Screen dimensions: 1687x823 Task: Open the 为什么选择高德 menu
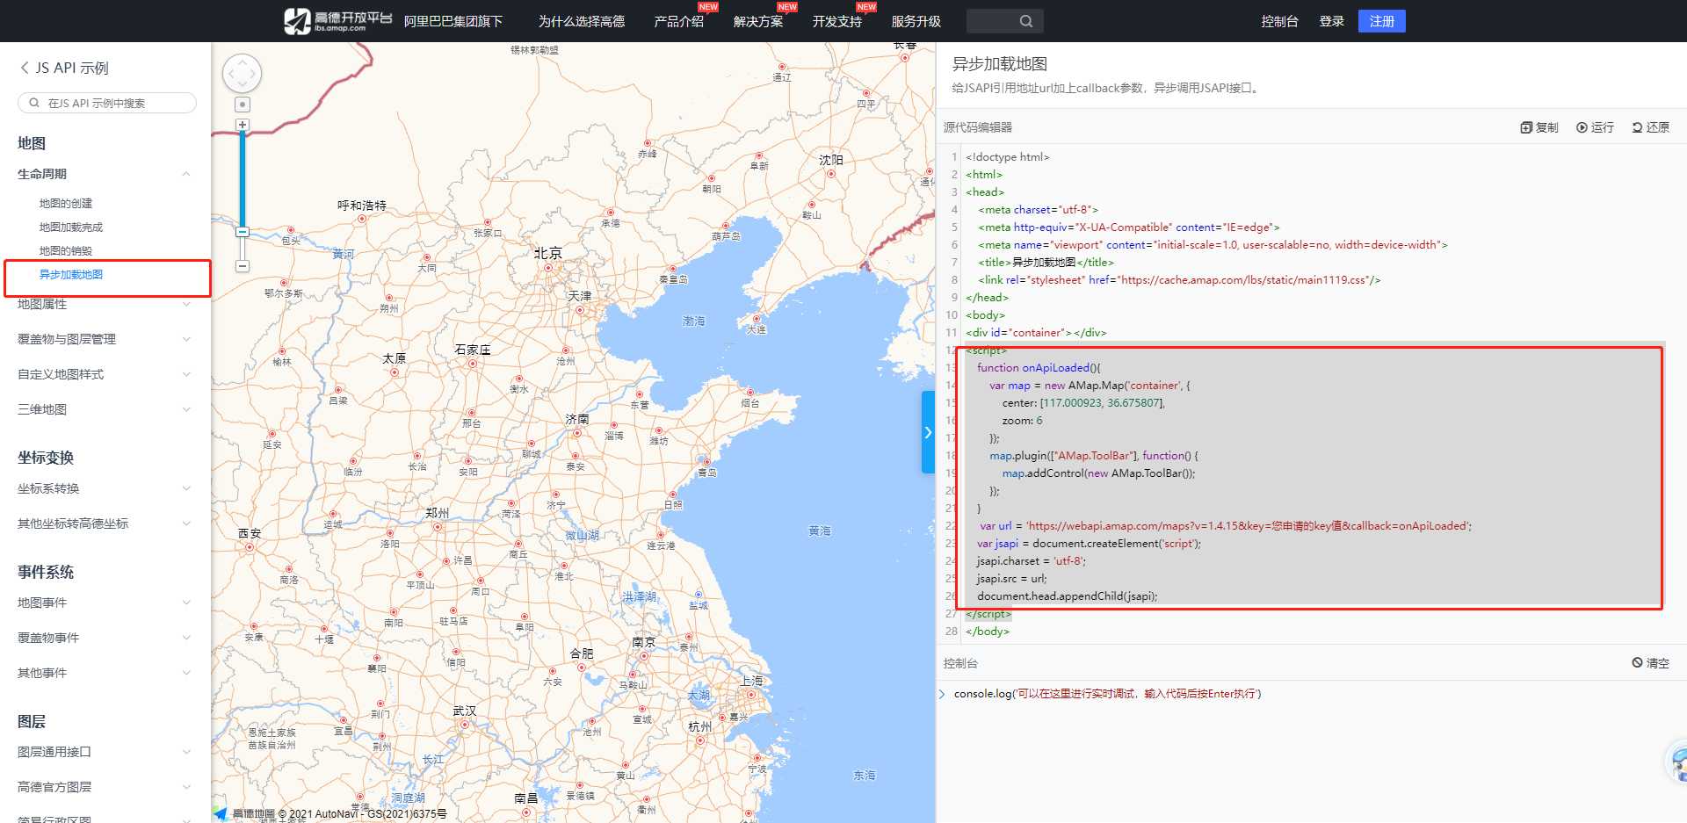tap(582, 21)
